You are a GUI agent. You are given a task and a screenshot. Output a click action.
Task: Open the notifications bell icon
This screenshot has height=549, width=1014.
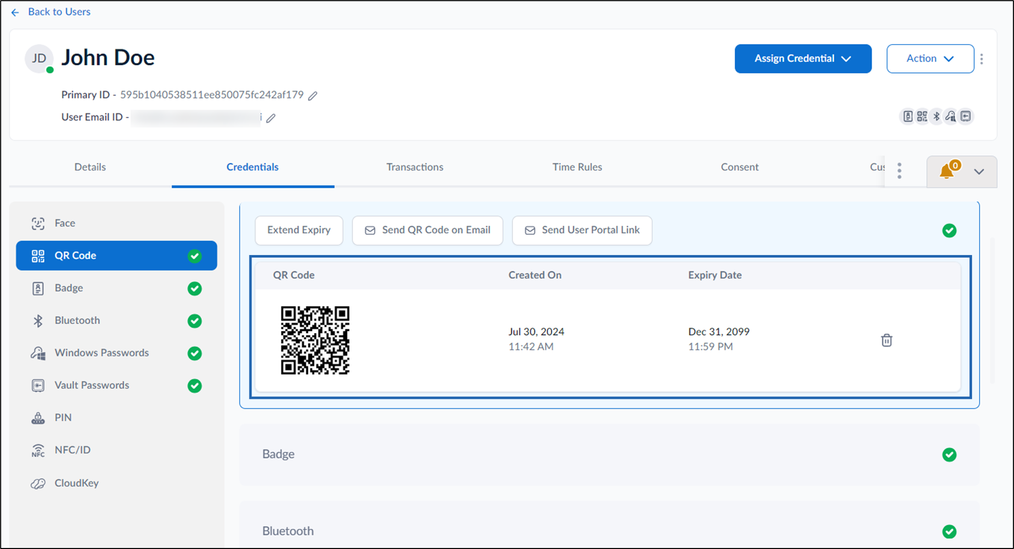[x=947, y=171]
